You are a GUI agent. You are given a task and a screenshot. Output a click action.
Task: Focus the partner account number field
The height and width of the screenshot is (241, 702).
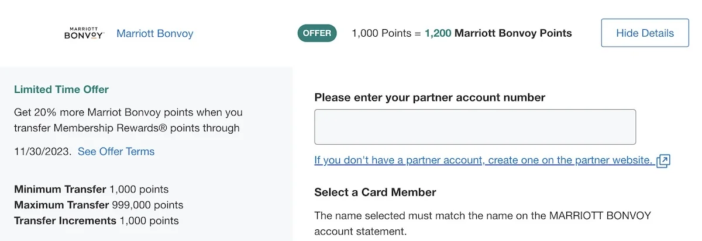(x=474, y=127)
